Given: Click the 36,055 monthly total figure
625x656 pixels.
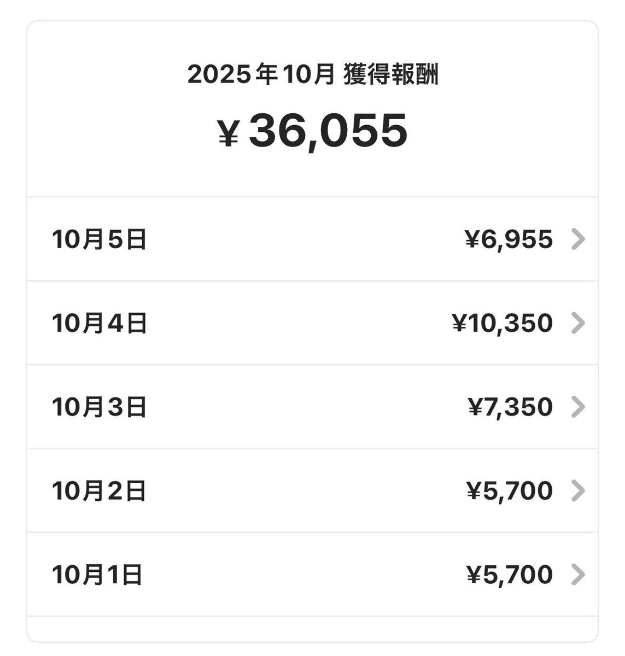Looking at the screenshot, I should click(328, 131).
